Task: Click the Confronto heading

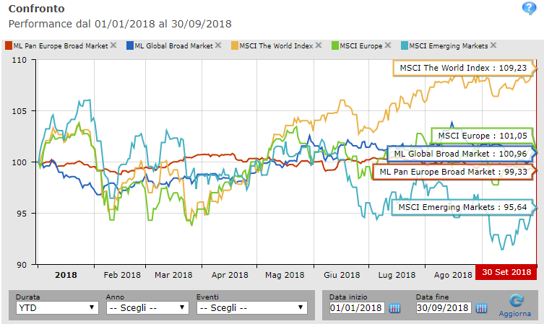Action: [36, 9]
